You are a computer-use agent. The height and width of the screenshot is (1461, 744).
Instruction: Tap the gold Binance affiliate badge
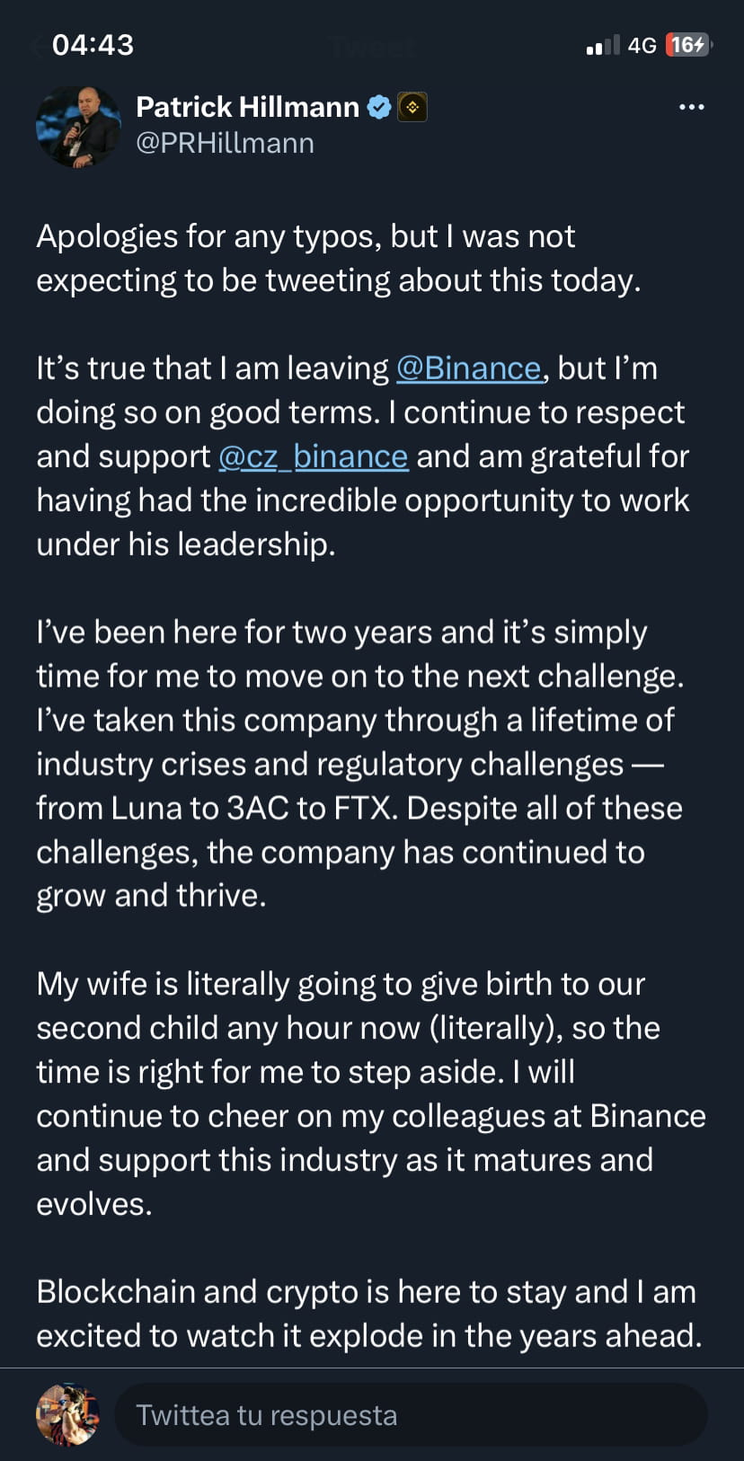(412, 106)
